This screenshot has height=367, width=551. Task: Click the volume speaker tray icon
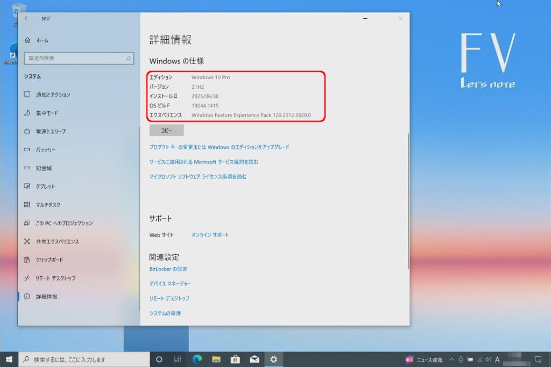click(489, 359)
